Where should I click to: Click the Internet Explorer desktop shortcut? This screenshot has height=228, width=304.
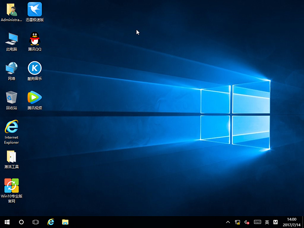point(11,128)
